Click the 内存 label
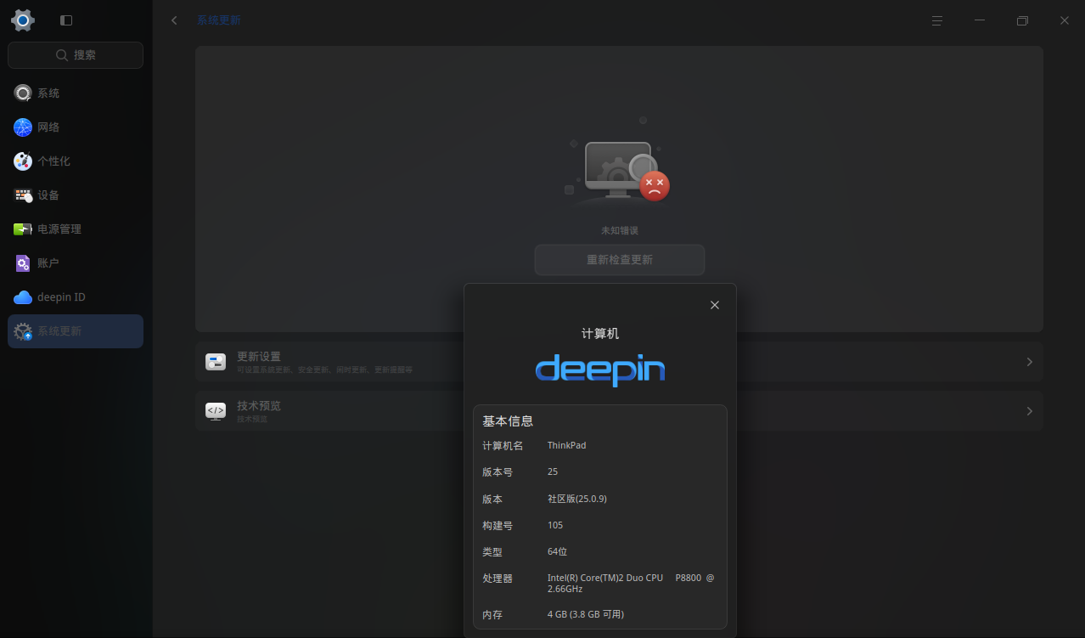Image resolution: width=1085 pixels, height=638 pixels. (492, 614)
